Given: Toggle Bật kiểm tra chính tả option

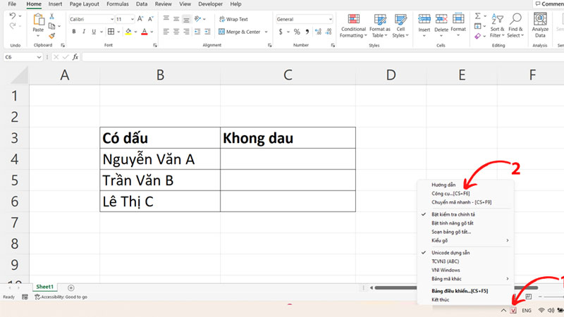Looking at the screenshot, I should point(453,214).
